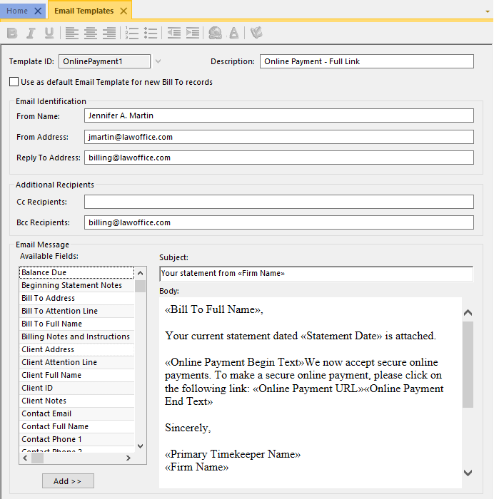Select Client Notes field
The width and height of the screenshot is (494, 499).
(x=76, y=401)
